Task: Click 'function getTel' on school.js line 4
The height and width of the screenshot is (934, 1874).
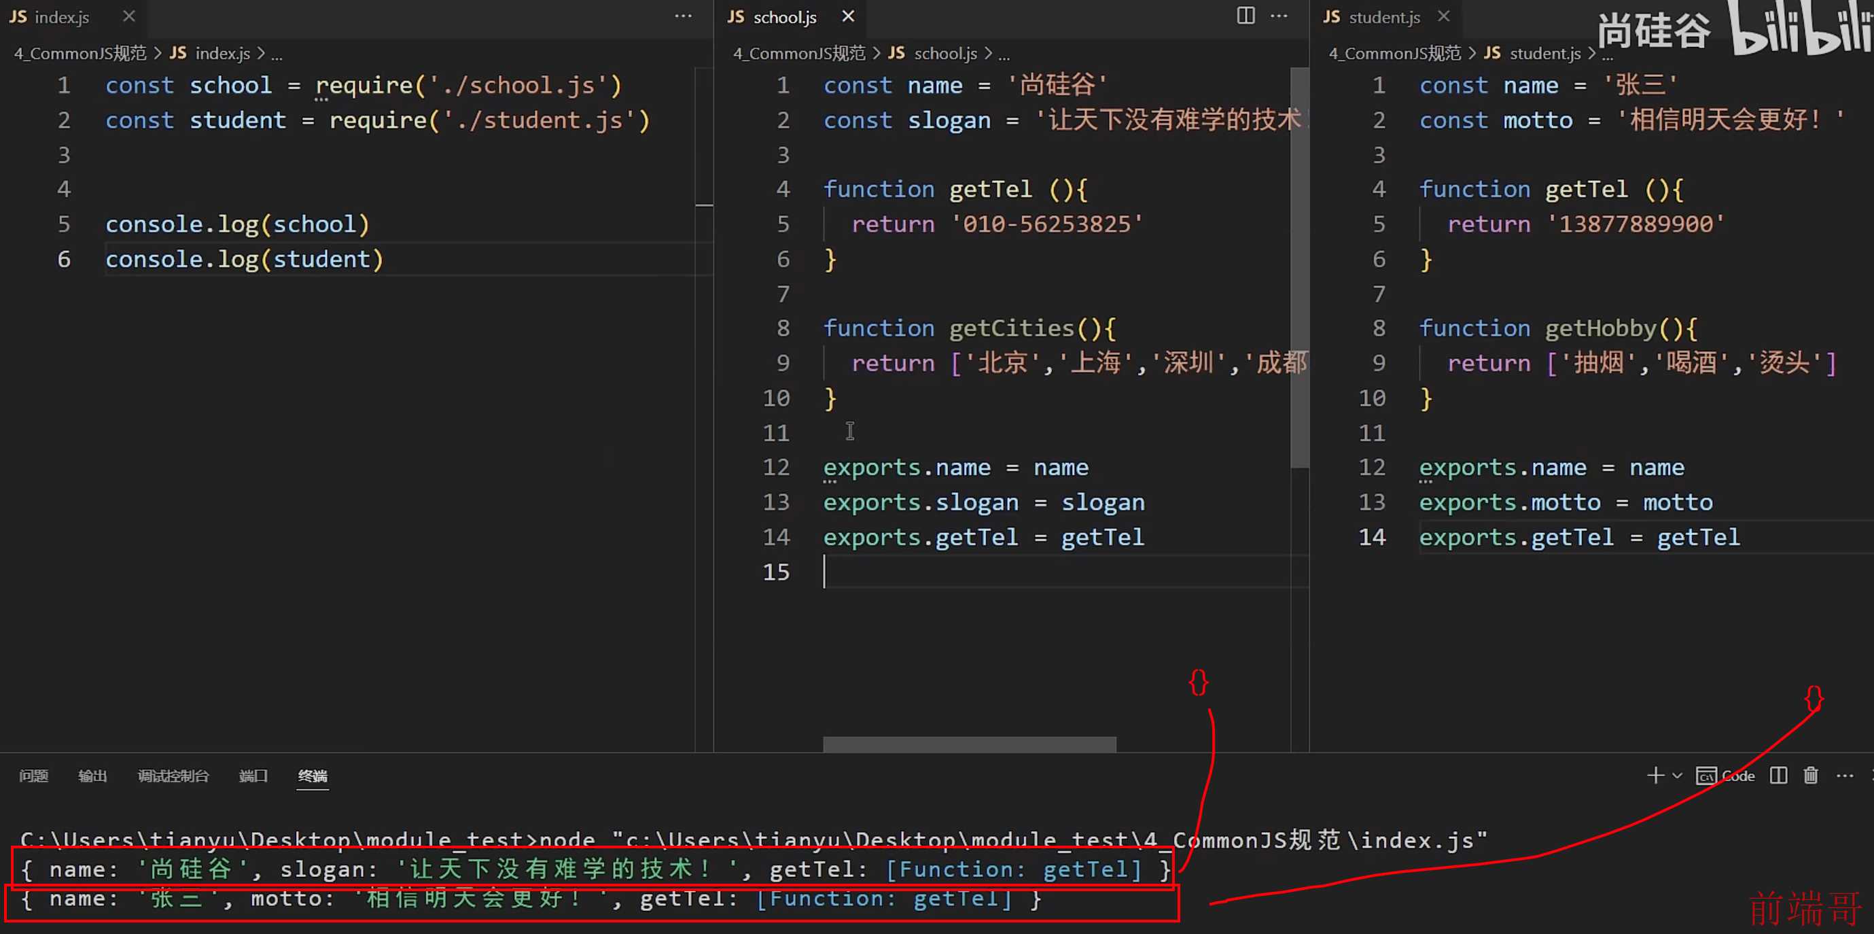Action: pos(927,189)
